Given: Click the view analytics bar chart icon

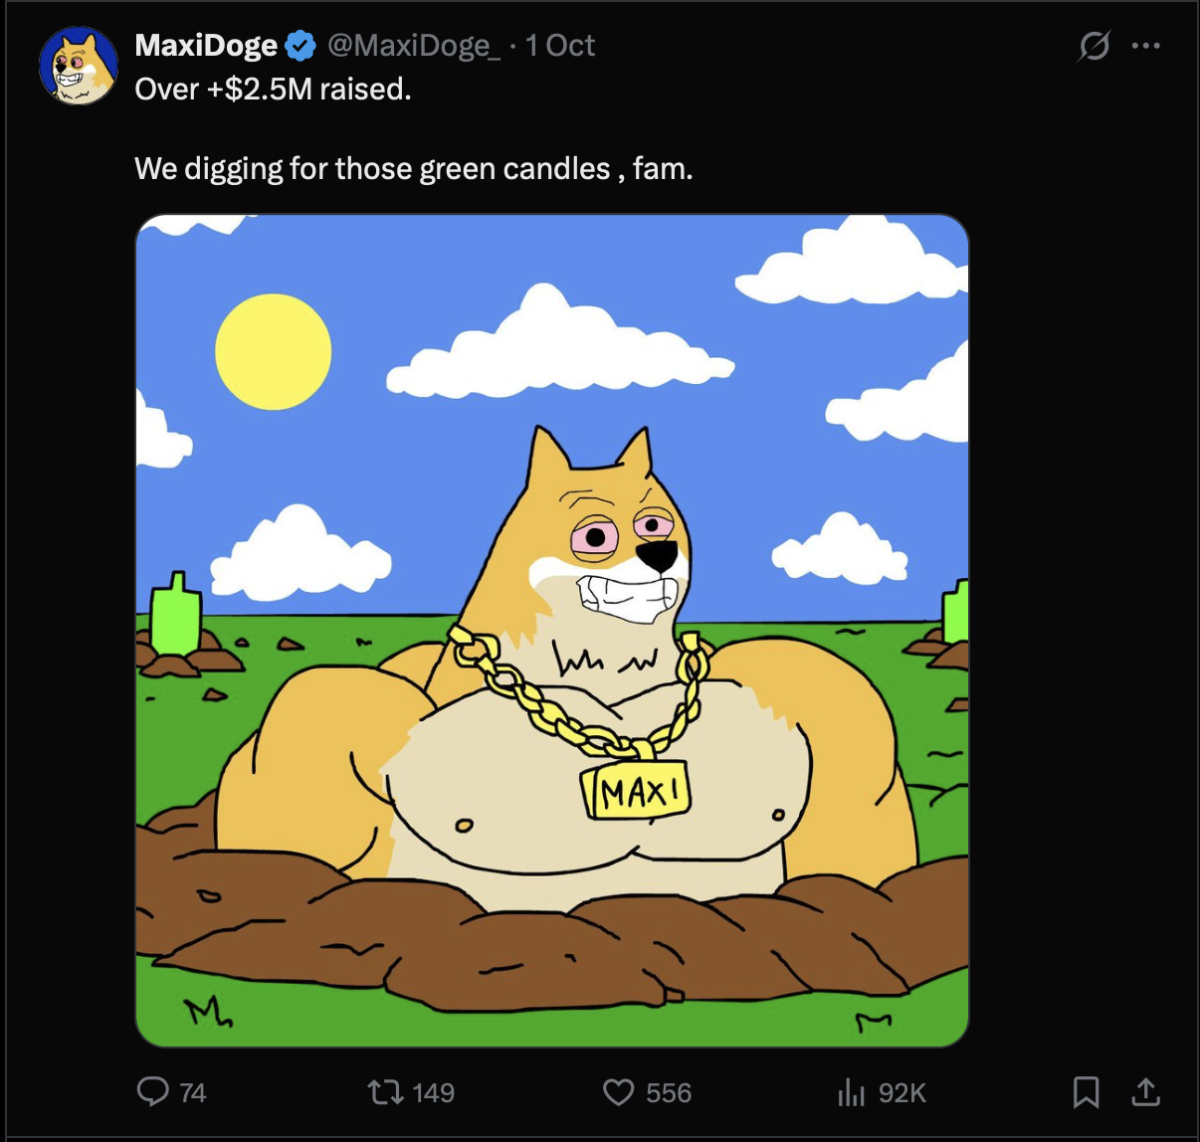Looking at the screenshot, I should pos(851,1093).
